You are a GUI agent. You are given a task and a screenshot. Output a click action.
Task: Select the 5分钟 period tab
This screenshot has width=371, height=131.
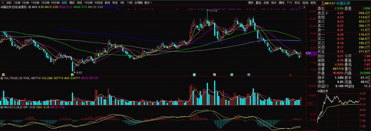point(25,2)
